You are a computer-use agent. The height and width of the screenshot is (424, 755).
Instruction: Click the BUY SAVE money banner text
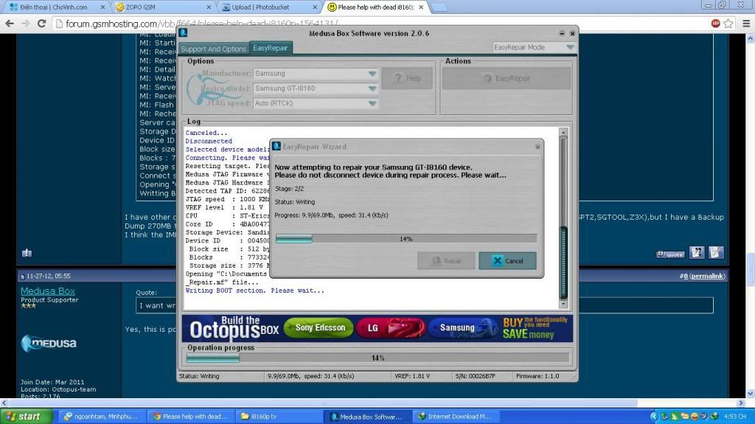535,328
